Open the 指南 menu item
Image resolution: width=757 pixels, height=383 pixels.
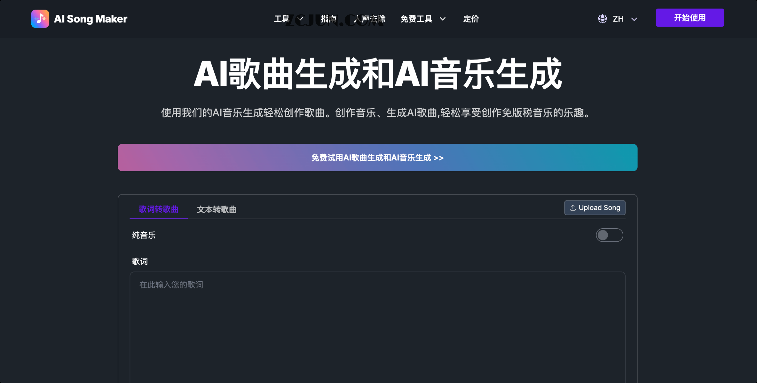(328, 19)
